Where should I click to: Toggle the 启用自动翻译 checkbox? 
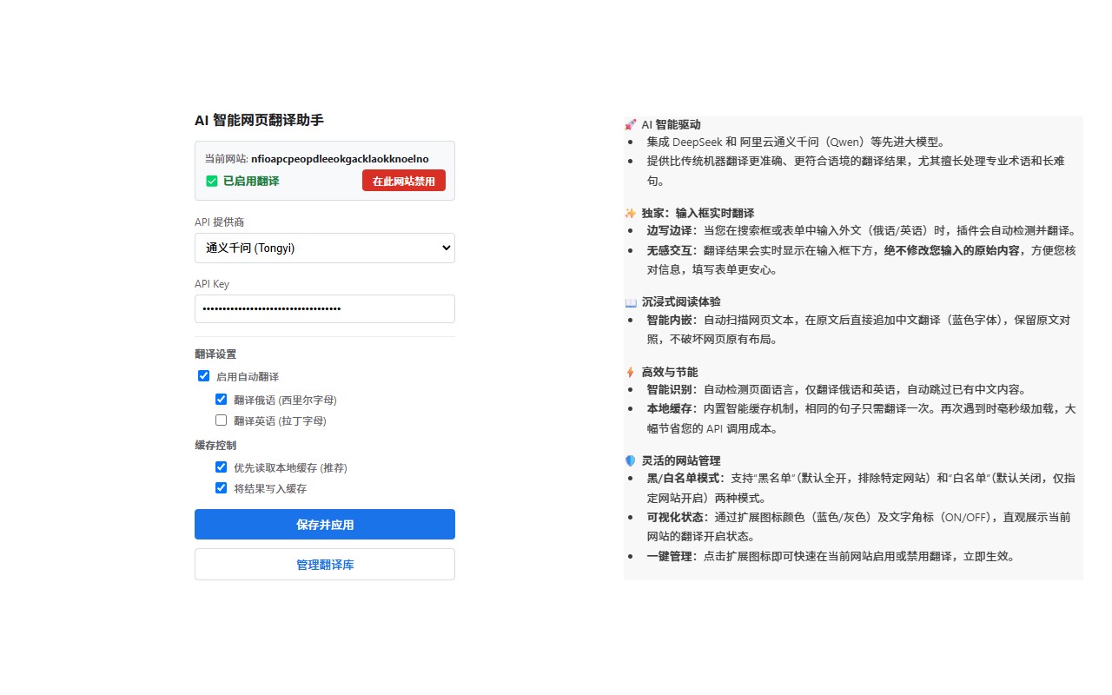pyautogui.click(x=204, y=376)
